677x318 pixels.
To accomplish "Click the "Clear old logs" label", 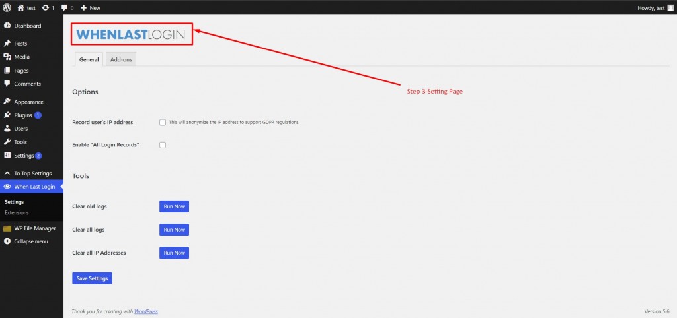I will click(x=89, y=207).
